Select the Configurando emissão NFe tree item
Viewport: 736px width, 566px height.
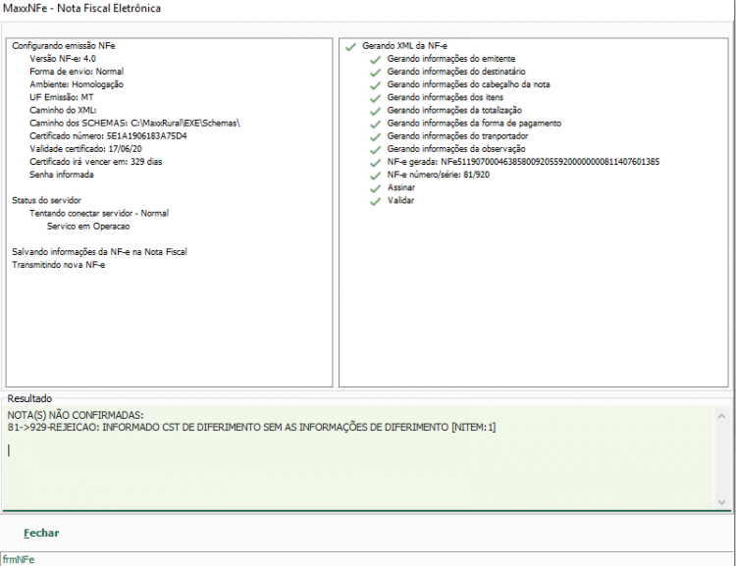(x=64, y=46)
